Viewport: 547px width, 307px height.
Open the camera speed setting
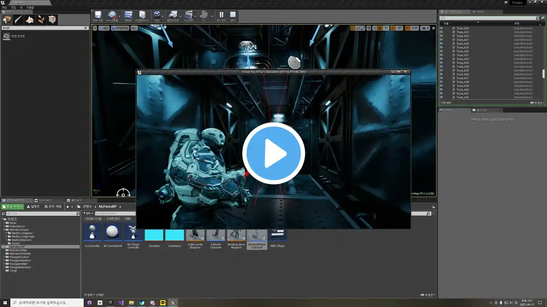click(426, 28)
